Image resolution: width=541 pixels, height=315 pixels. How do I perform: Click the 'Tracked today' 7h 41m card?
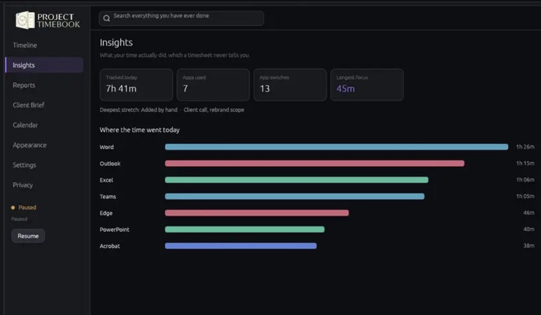[x=136, y=85]
